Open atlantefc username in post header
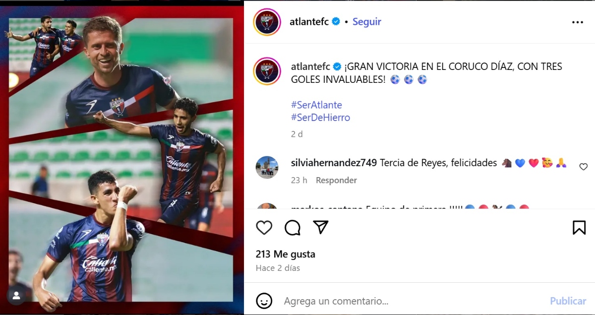The height and width of the screenshot is (315, 595). pos(310,22)
